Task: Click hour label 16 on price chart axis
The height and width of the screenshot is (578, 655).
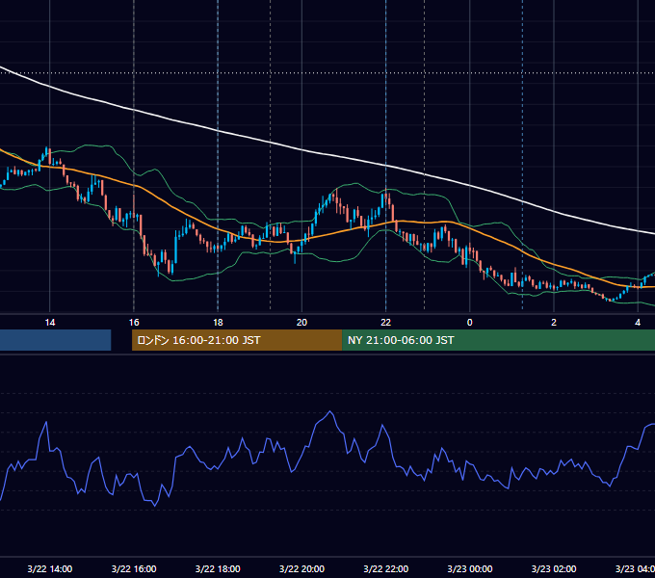Action: 134,323
